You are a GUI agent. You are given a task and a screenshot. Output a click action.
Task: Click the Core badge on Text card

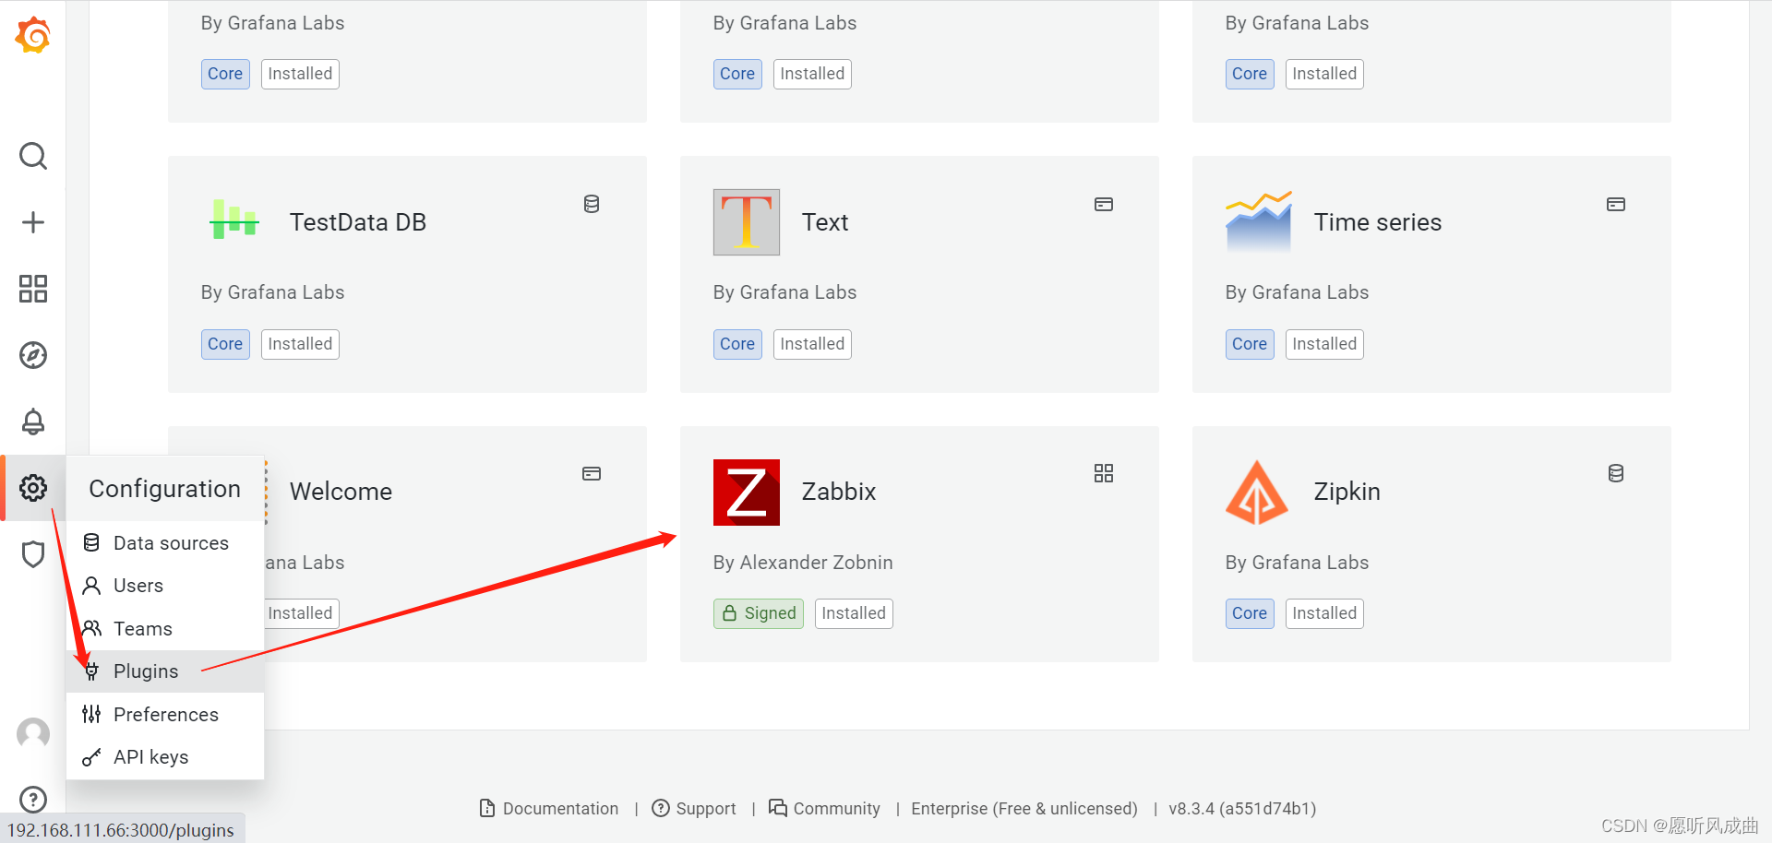tap(737, 344)
